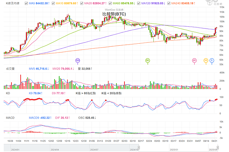Click the MACD9 -492.32 value

pyautogui.click(x=40, y=118)
